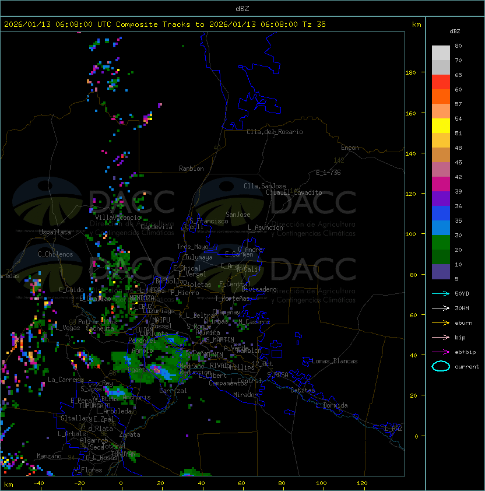Click the Zapata label
This screenshot has height=491, width=485.
click(x=129, y=434)
